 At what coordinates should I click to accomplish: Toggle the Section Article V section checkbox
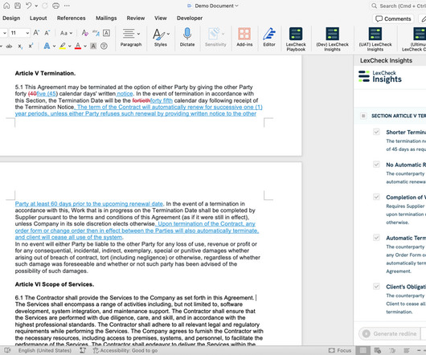coord(363,116)
